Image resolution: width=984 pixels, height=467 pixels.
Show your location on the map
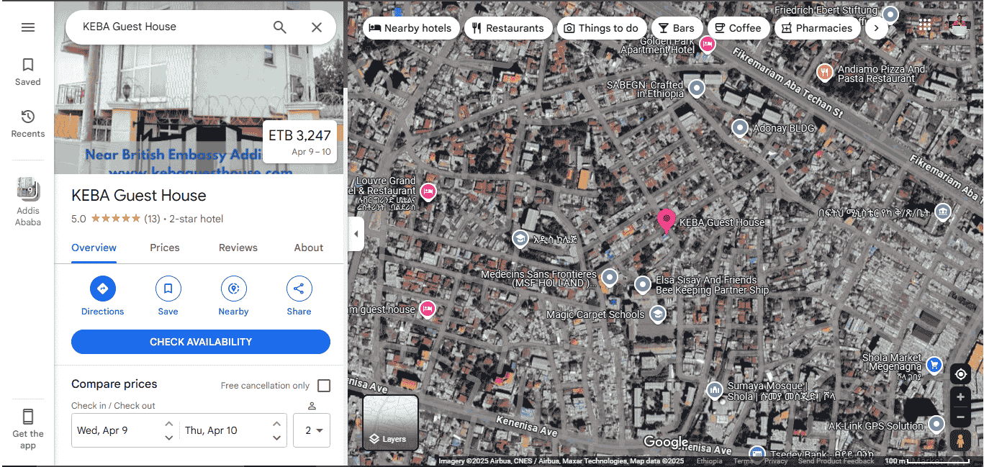point(961,374)
